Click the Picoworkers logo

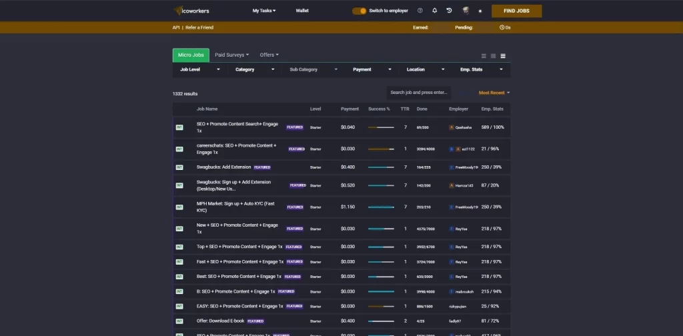(191, 11)
